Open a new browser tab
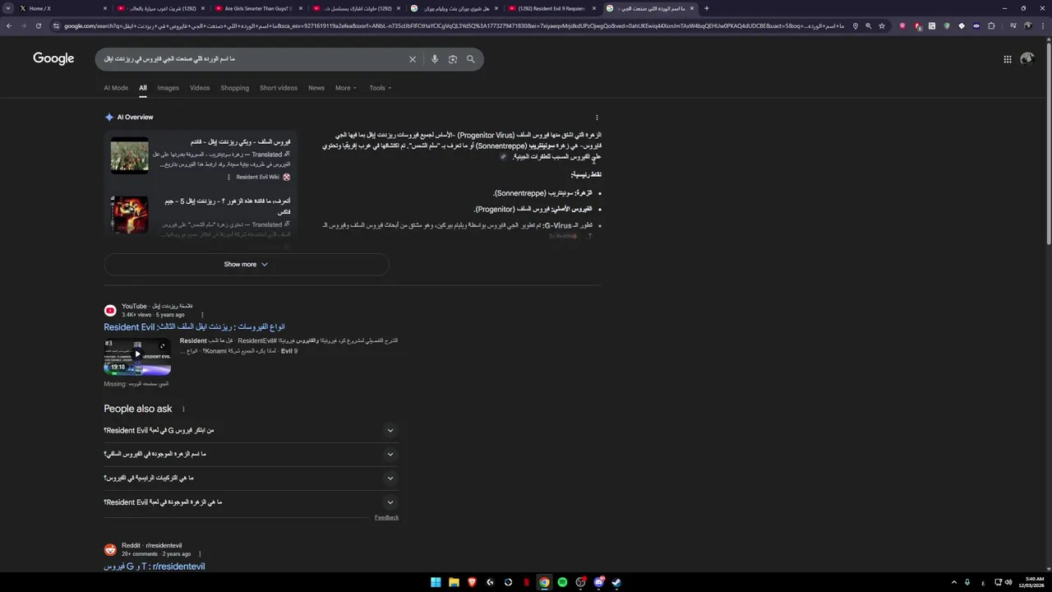This screenshot has width=1052, height=592. (707, 8)
